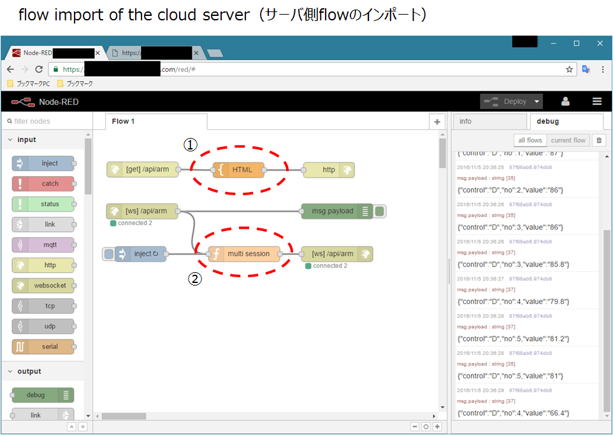This screenshot has width=613, height=435.
Task: Select the debug output palette node
Action: 43,395
